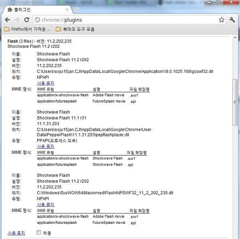The height and width of the screenshot is (239, 240).
Task: Click the .spl extension in the PPAPI table
Action: pyautogui.click(x=130, y=165)
